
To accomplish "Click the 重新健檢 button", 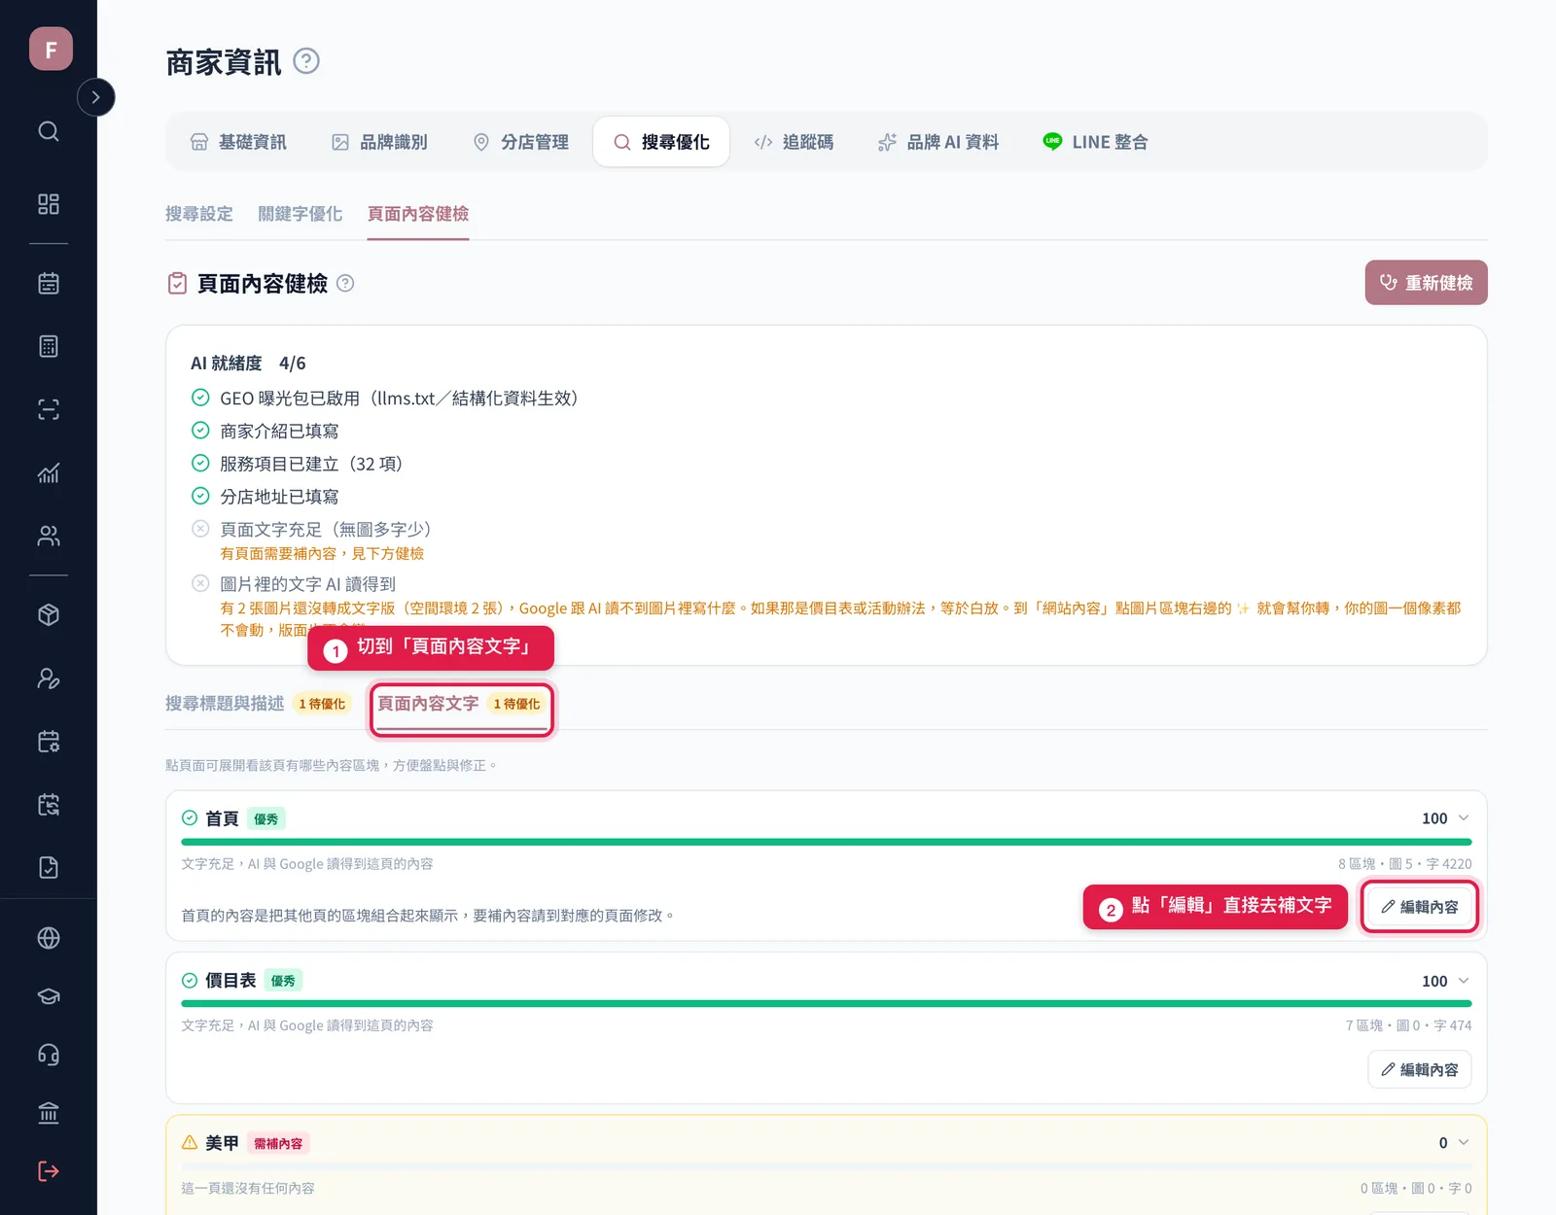I will coord(1426,283).
